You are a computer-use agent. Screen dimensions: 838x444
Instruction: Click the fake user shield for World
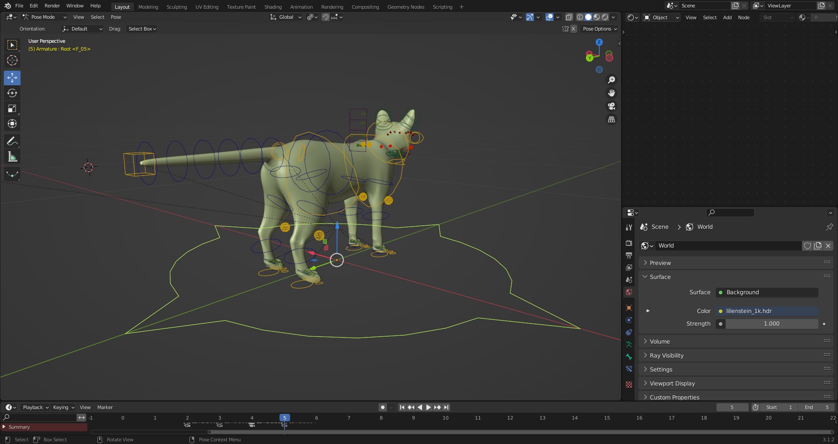click(807, 246)
